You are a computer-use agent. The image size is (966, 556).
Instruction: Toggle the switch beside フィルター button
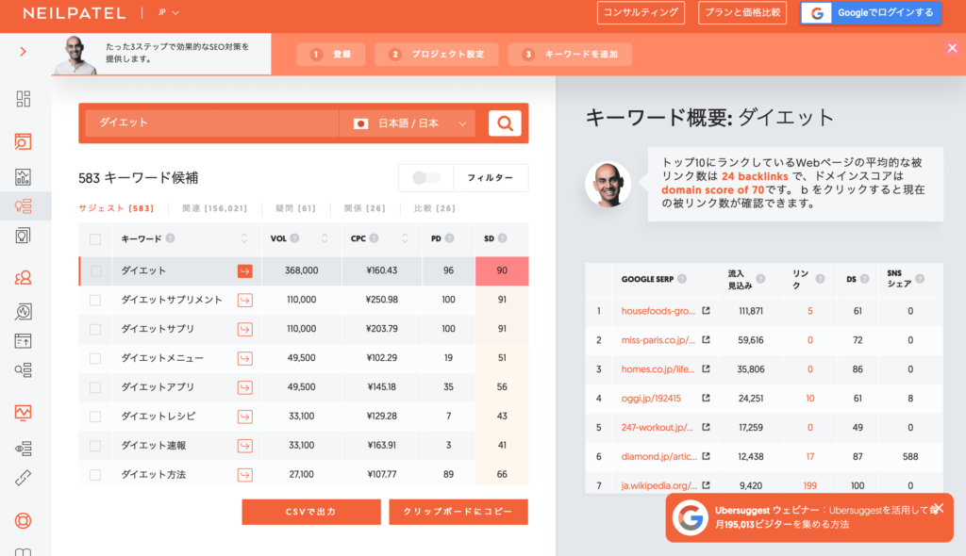[x=425, y=178]
